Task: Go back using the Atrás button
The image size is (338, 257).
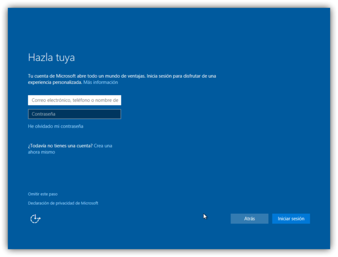Action: [249, 219]
